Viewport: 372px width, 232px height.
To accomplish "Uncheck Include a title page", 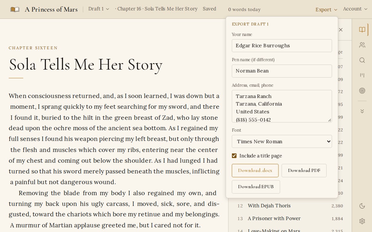I will [x=234, y=156].
